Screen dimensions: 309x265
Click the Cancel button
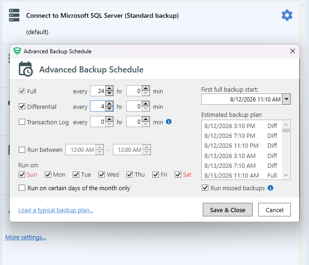click(275, 210)
